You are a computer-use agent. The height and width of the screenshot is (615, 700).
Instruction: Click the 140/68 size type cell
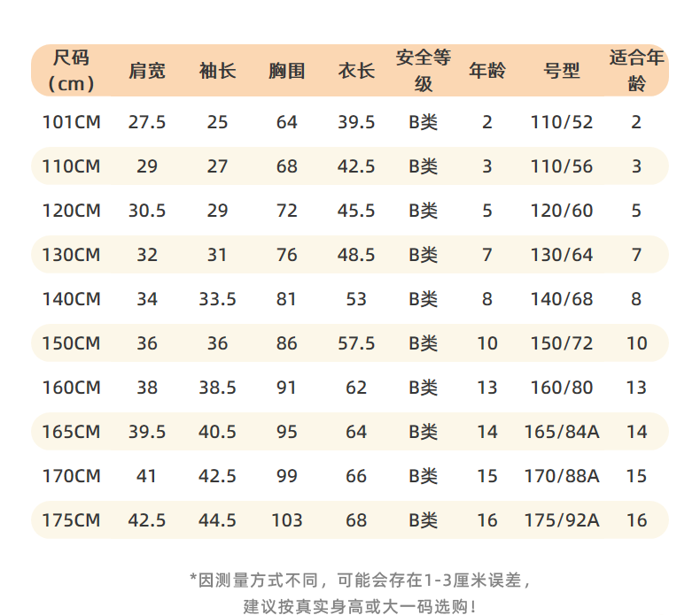click(562, 299)
